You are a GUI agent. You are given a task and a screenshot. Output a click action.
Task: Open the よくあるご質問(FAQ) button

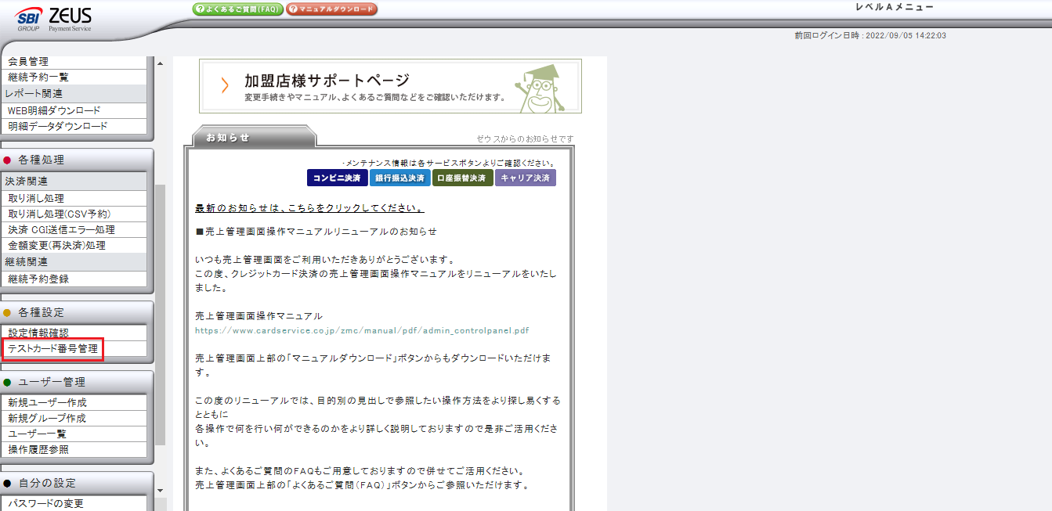click(237, 9)
